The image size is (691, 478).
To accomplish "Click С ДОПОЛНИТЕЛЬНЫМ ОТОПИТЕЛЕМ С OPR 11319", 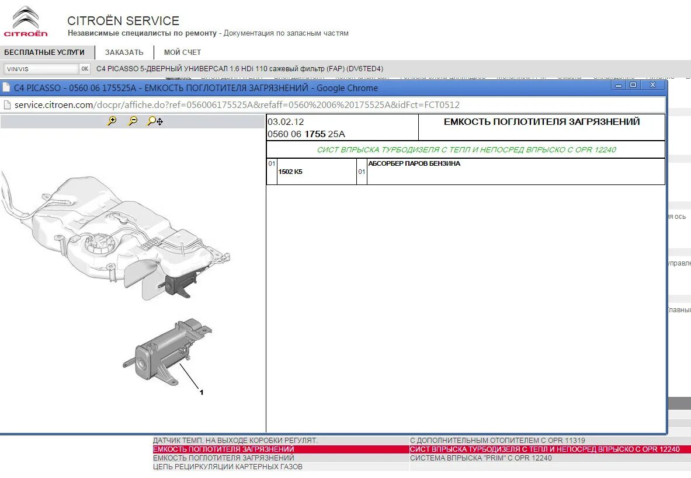I will pos(498,441).
